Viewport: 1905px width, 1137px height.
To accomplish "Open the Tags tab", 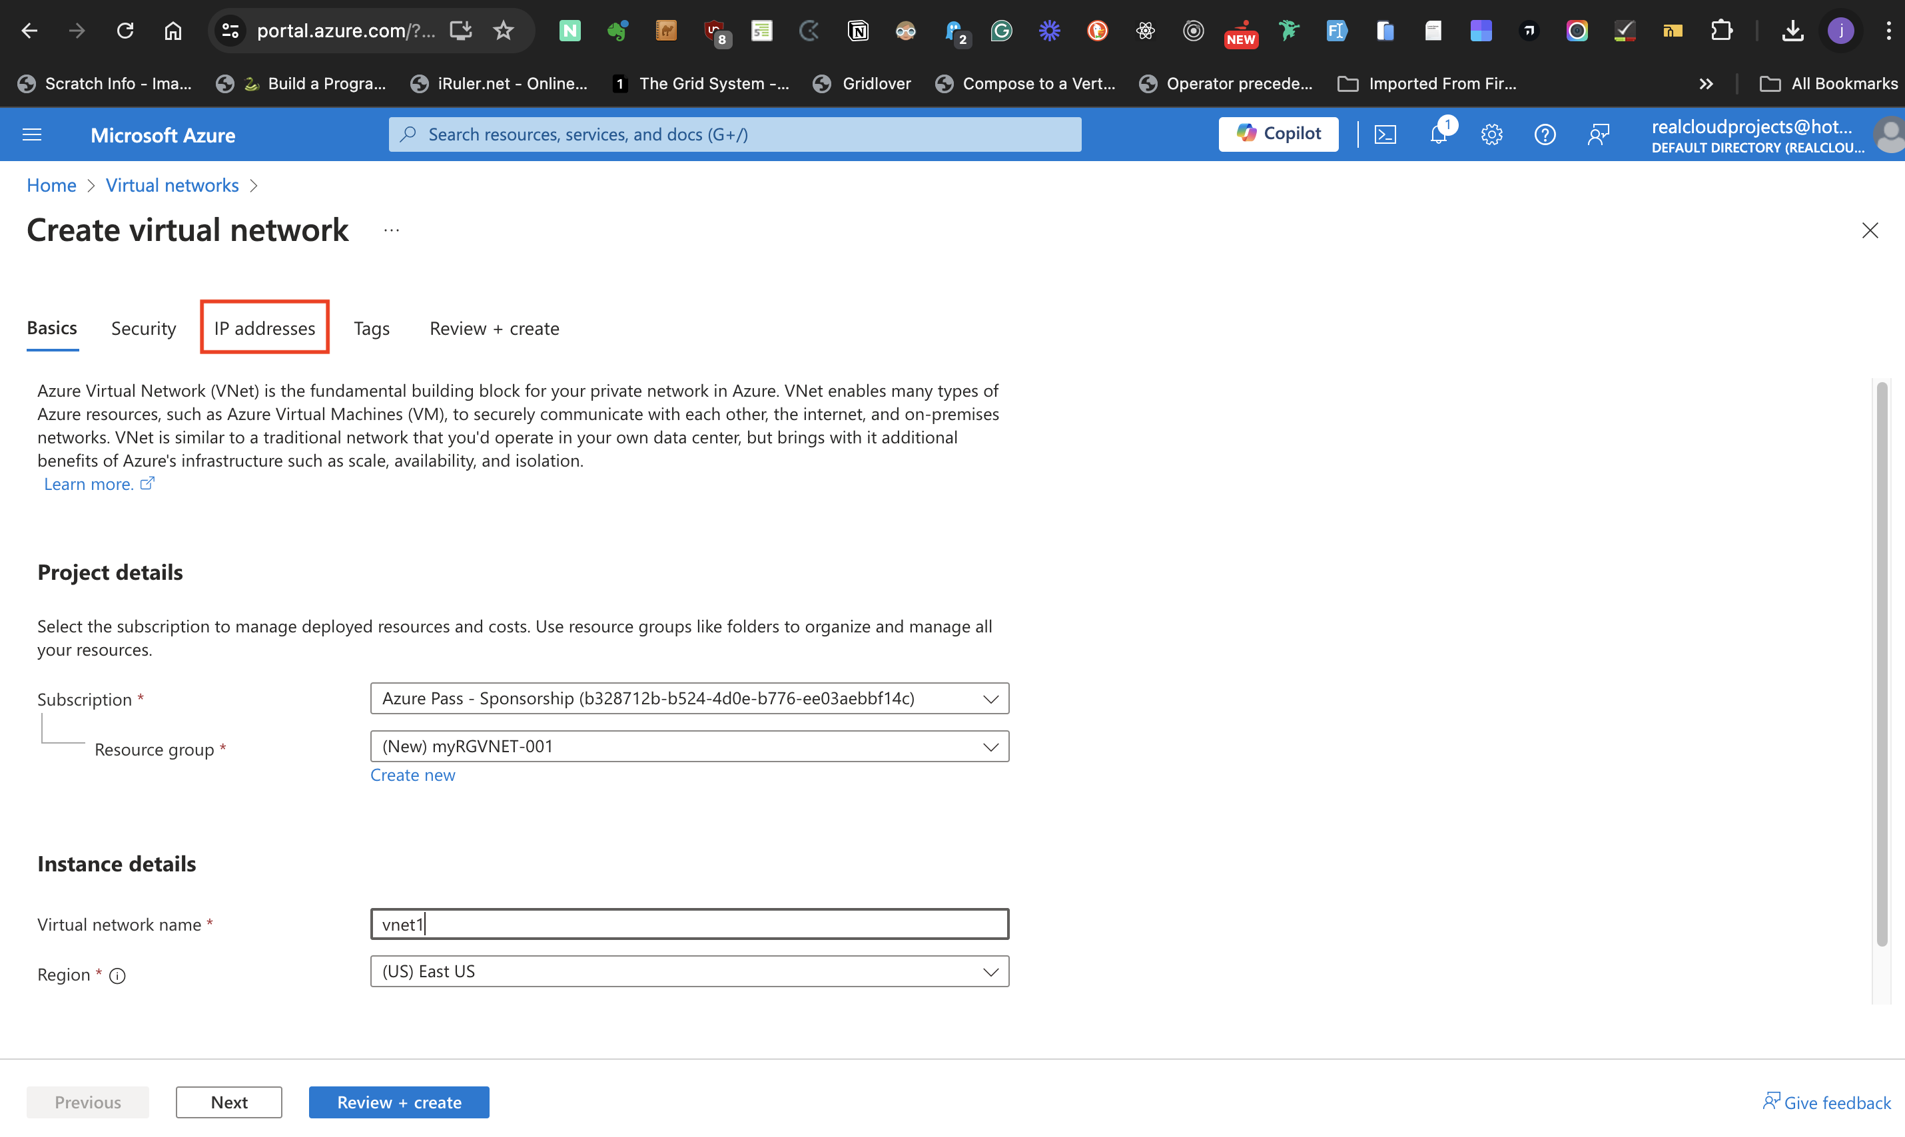I will pyautogui.click(x=372, y=328).
